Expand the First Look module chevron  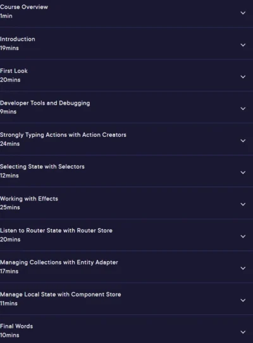click(243, 77)
